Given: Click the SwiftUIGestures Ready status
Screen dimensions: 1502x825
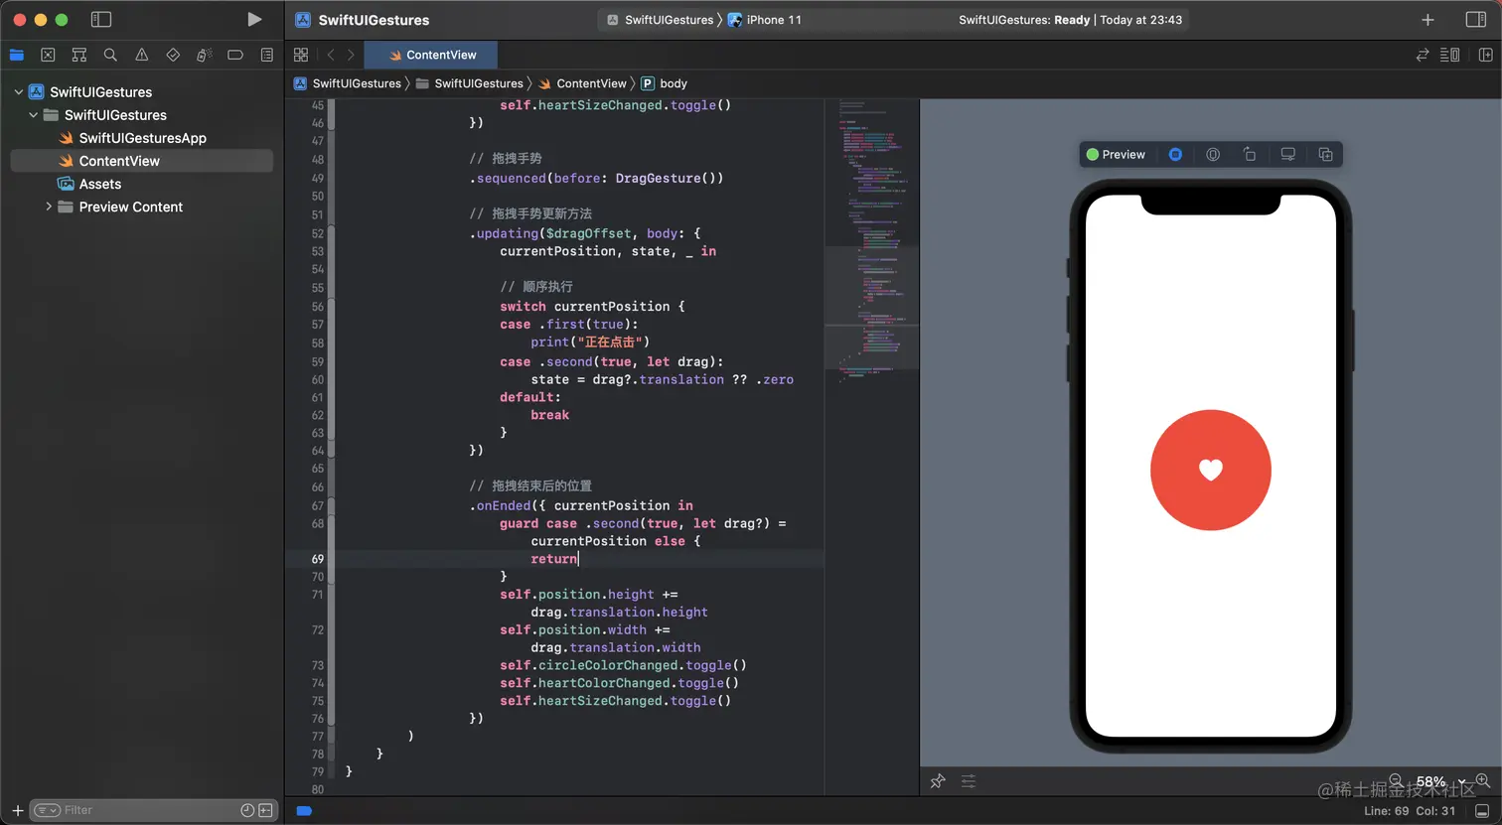Looking at the screenshot, I should pyautogui.click(x=1070, y=20).
